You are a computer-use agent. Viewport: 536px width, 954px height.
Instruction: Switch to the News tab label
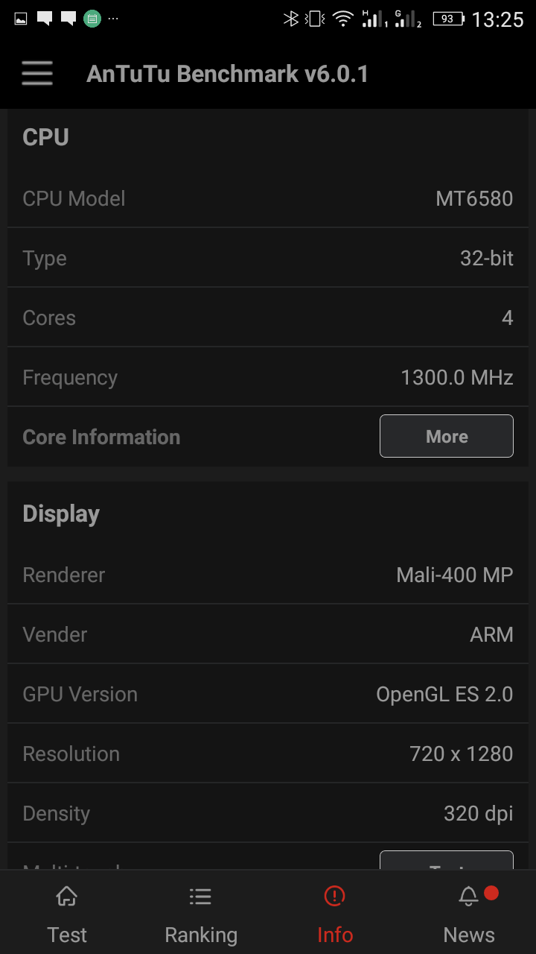click(468, 935)
